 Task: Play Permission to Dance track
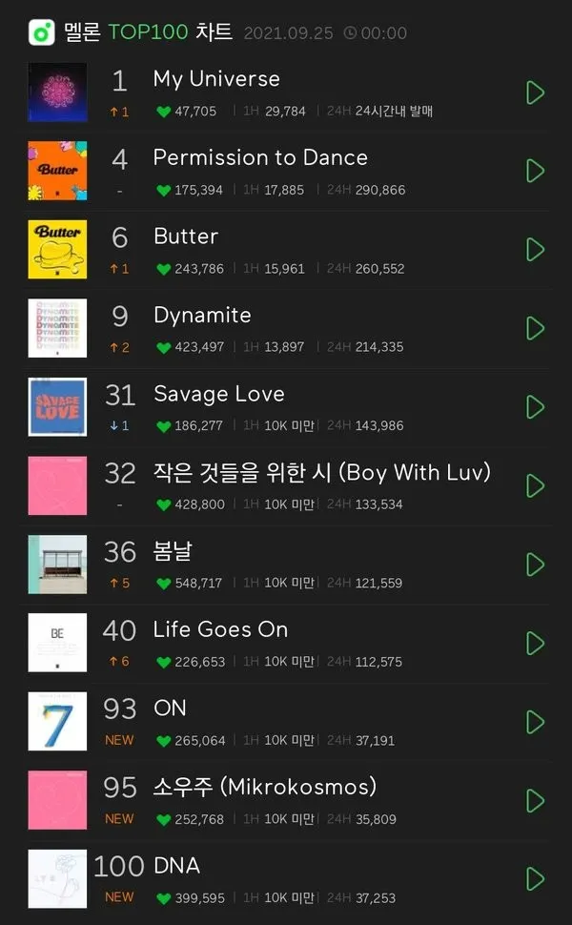pos(535,171)
